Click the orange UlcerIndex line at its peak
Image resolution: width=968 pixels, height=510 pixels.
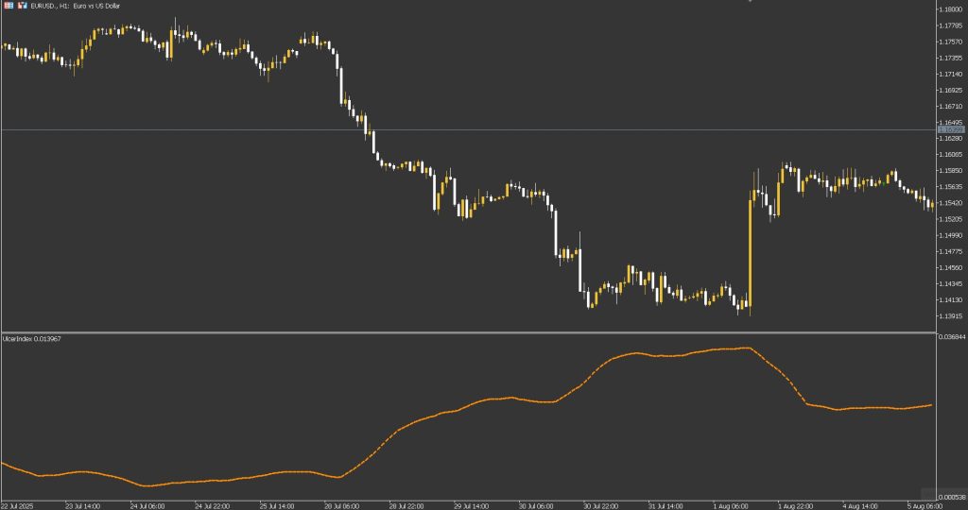(747, 348)
